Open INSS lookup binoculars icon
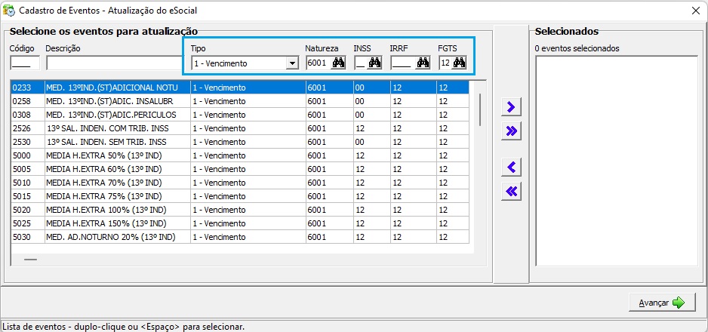The height and width of the screenshot is (332, 708). (x=375, y=63)
